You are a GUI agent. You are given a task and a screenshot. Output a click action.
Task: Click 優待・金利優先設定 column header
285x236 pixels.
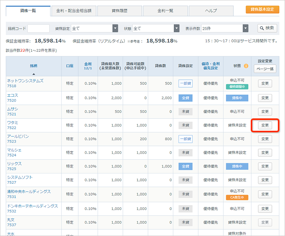(x=211, y=66)
